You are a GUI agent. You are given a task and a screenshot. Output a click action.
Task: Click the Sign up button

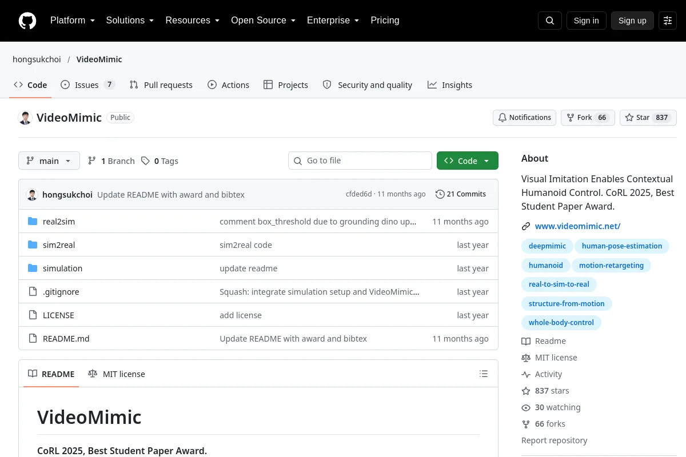click(x=632, y=21)
